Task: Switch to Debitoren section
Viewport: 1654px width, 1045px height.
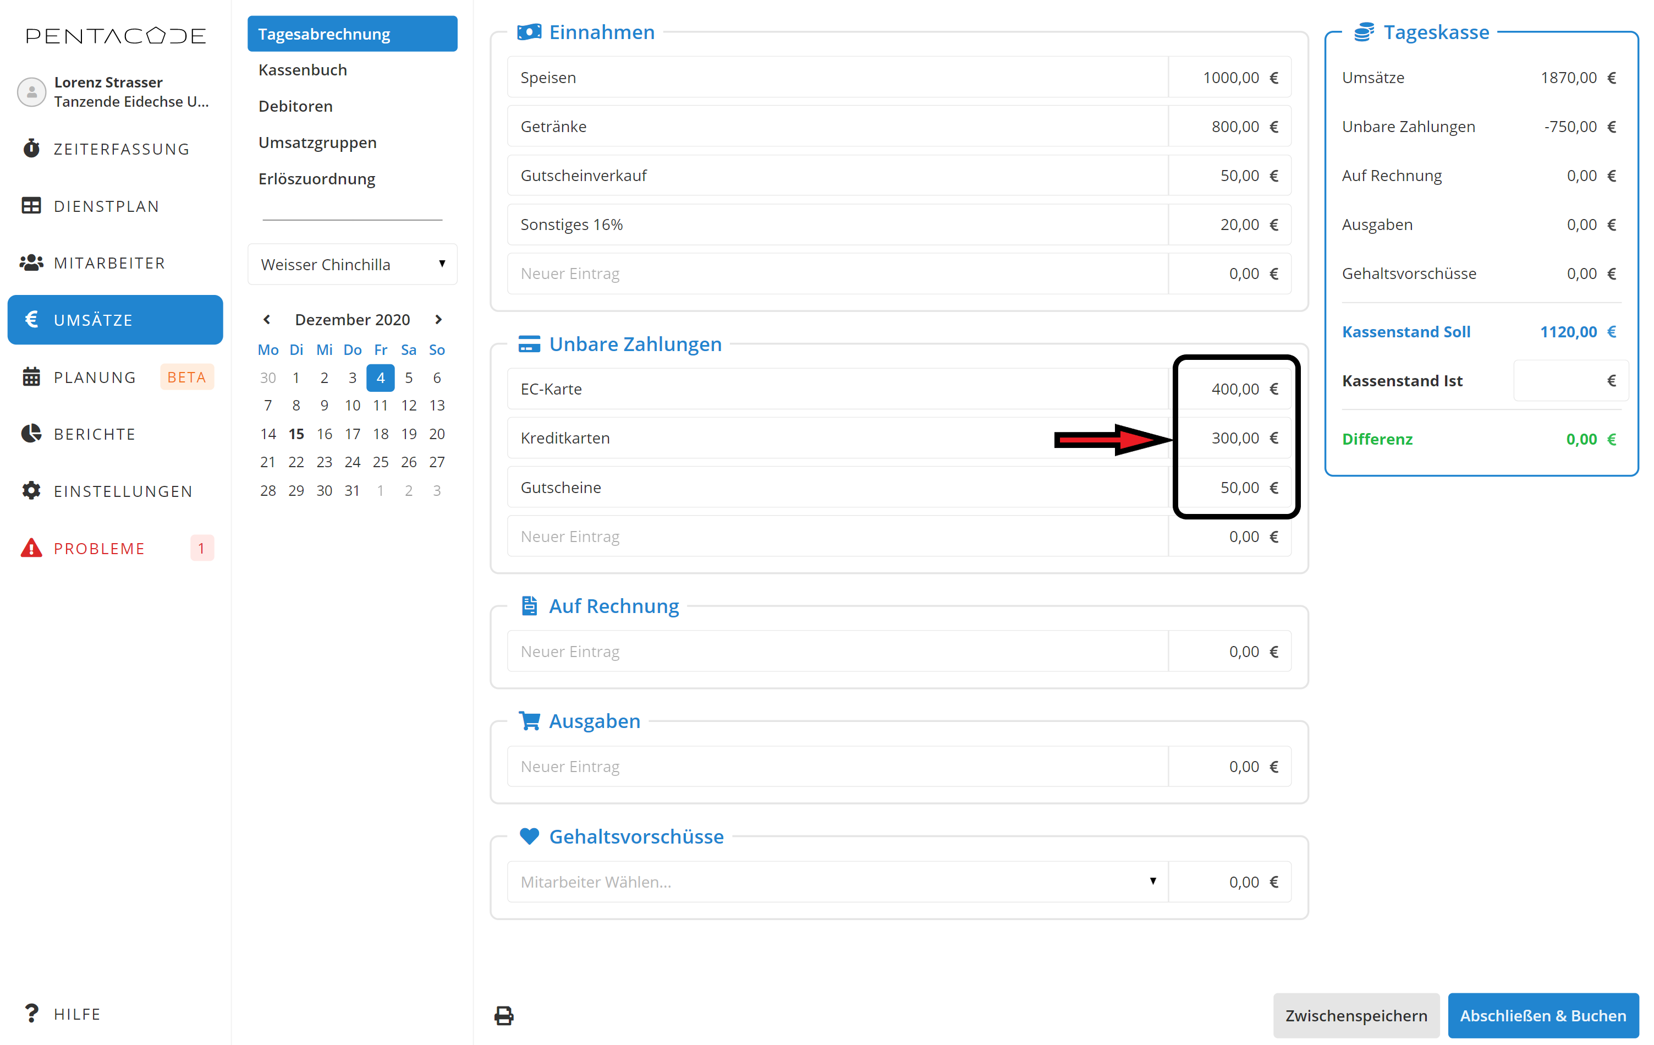Action: pyautogui.click(x=295, y=107)
